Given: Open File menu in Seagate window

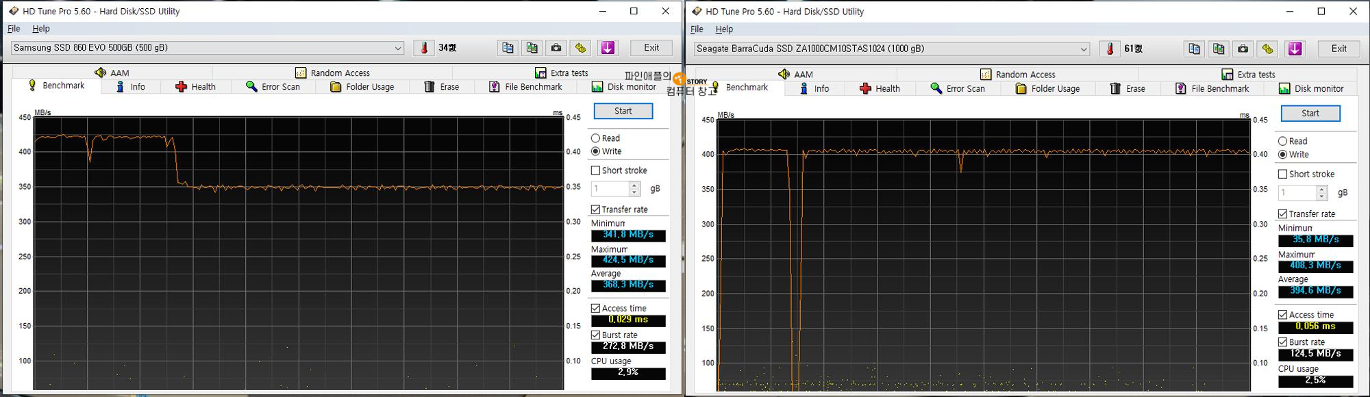Looking at the screenshot, I should (697, 29).
